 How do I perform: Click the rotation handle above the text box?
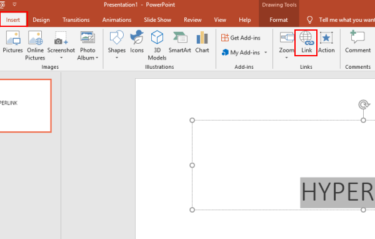pos(364,104)
